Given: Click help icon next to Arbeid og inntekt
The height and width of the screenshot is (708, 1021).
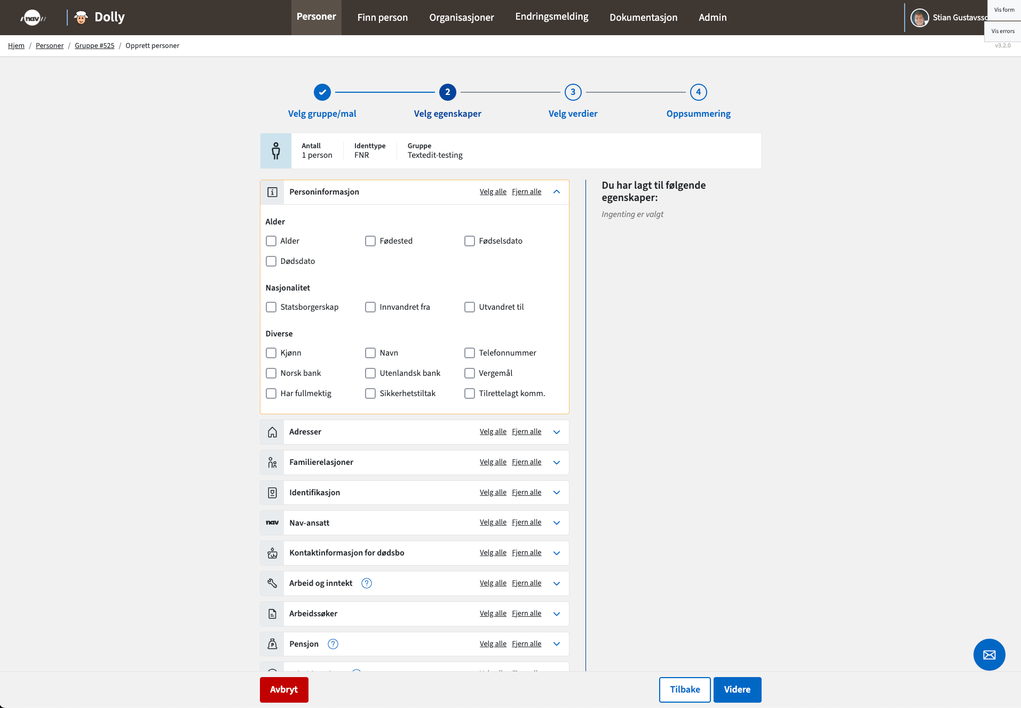Looking at the screenshot, I should pos(366,583).
